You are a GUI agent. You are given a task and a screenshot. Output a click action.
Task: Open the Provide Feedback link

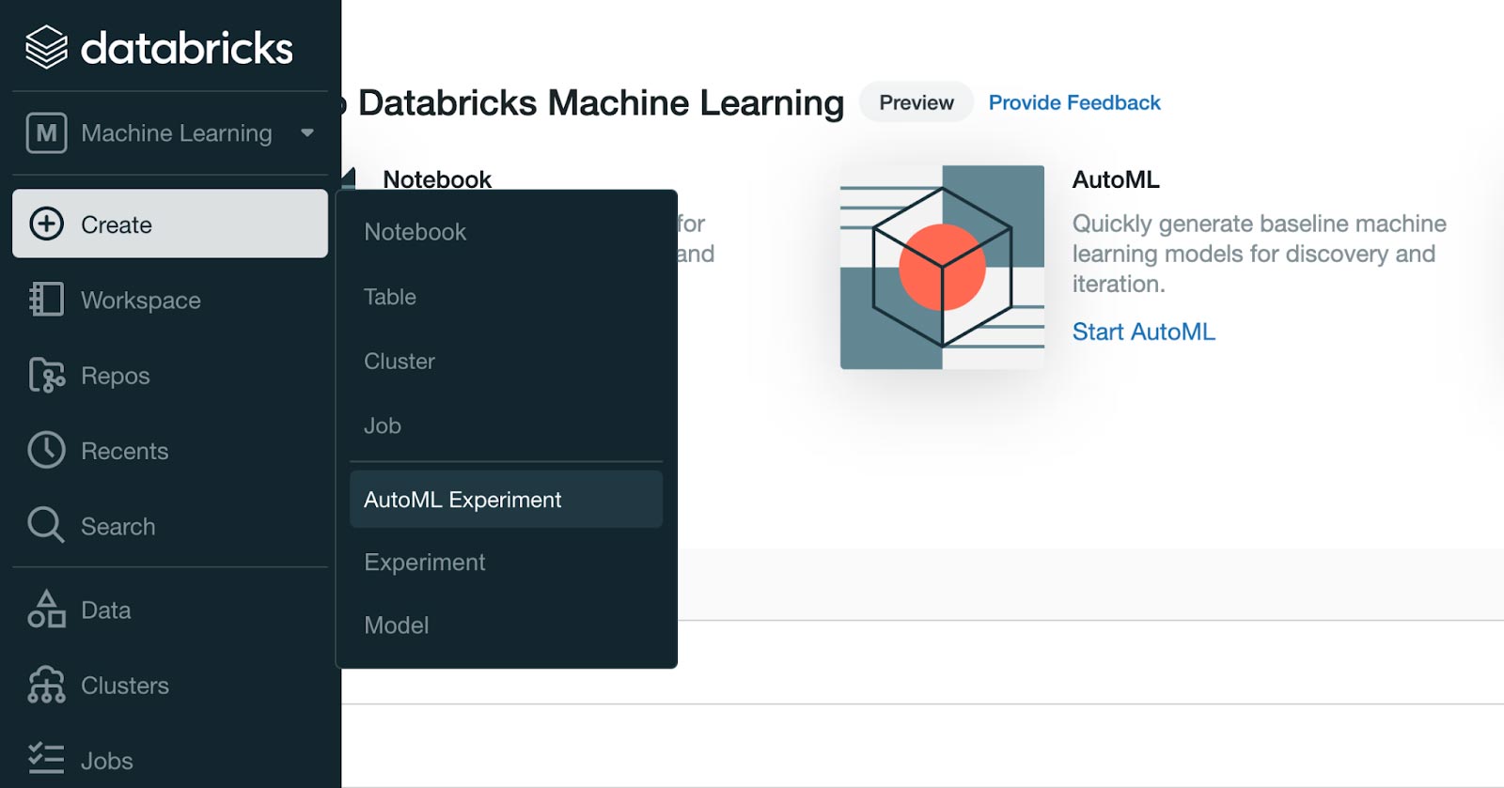pos(1074,102)
